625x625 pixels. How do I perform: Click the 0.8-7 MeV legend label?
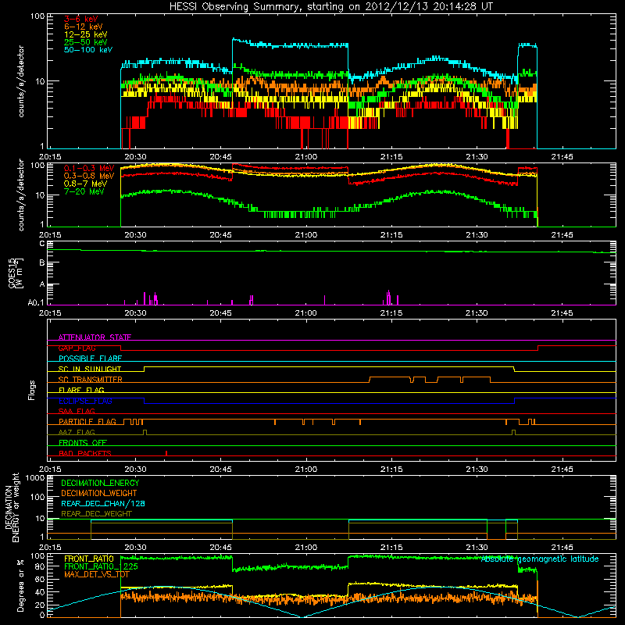pos(85,184)
